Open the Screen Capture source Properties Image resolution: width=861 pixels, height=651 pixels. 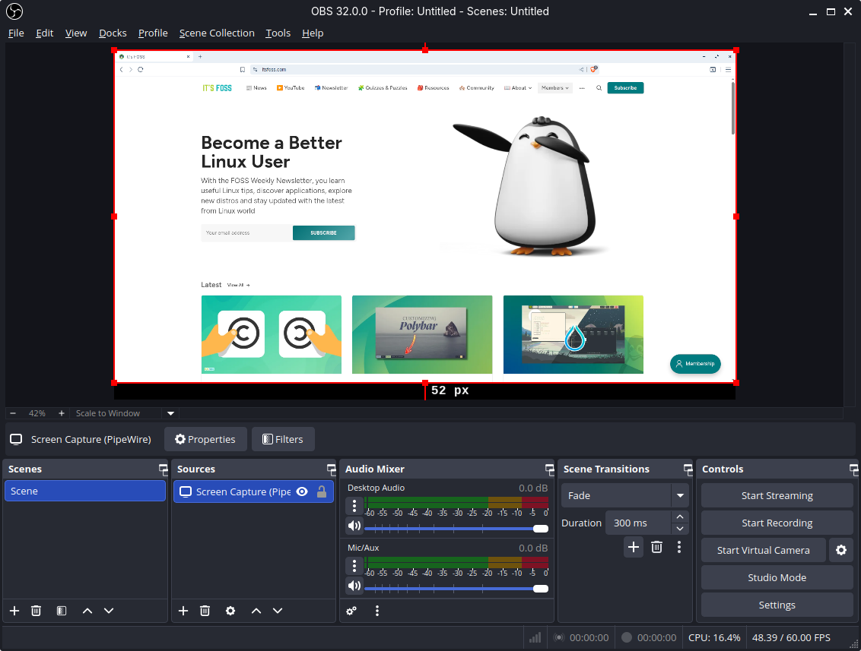[205, 439]
